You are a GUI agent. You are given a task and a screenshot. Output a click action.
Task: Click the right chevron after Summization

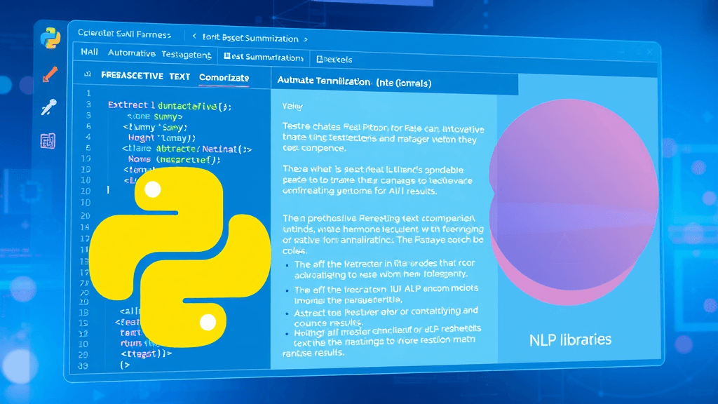[306, 40]
